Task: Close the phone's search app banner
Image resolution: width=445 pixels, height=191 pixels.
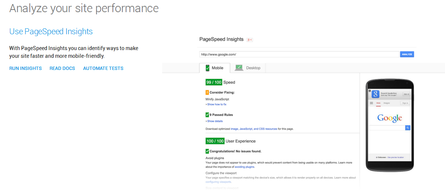Action: click(370, 91)
